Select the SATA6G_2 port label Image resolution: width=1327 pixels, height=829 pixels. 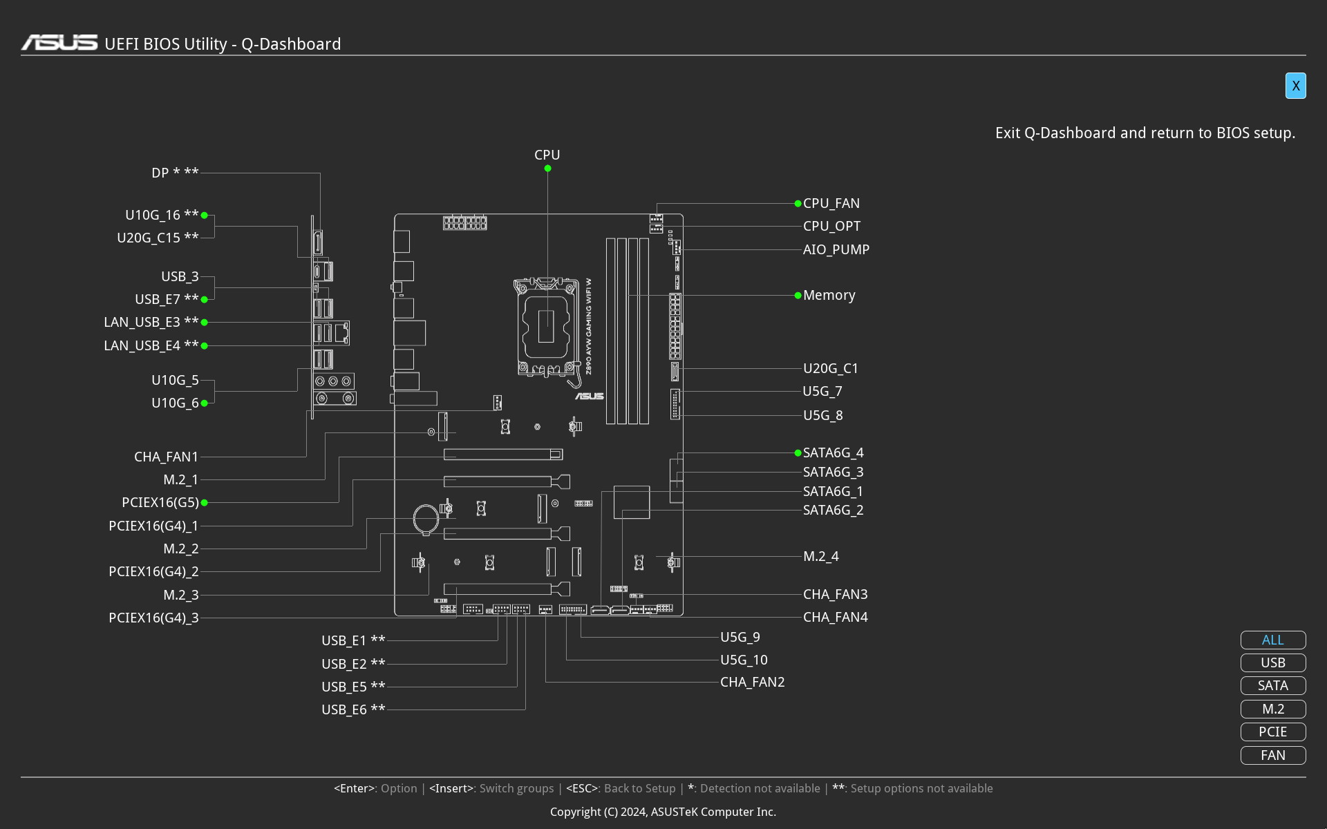click(x=833, y=510)
